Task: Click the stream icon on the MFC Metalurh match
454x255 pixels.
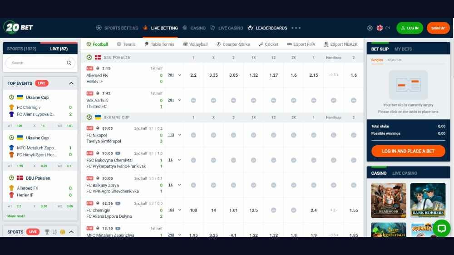Action: pos(118,228)
